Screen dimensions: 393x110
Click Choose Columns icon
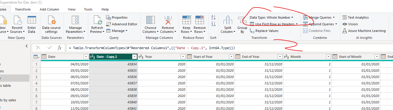(x=151, y=20)
